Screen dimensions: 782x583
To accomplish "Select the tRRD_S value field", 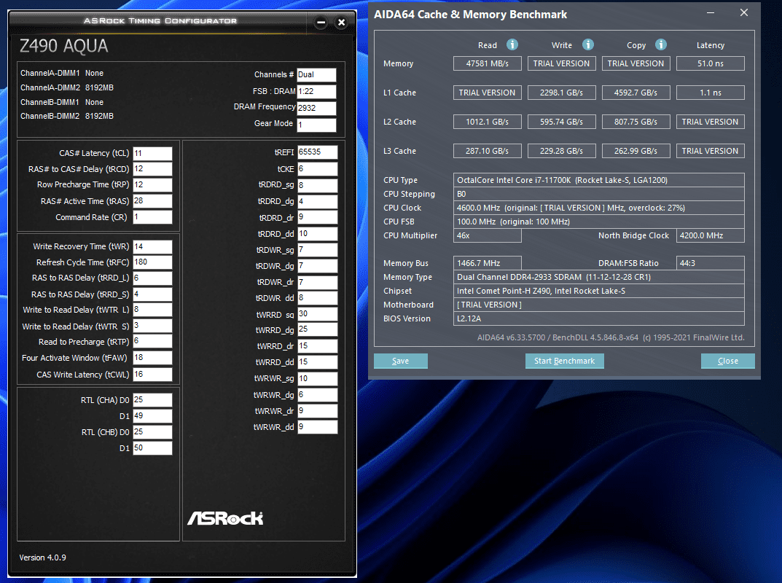I will coord(152,294).
